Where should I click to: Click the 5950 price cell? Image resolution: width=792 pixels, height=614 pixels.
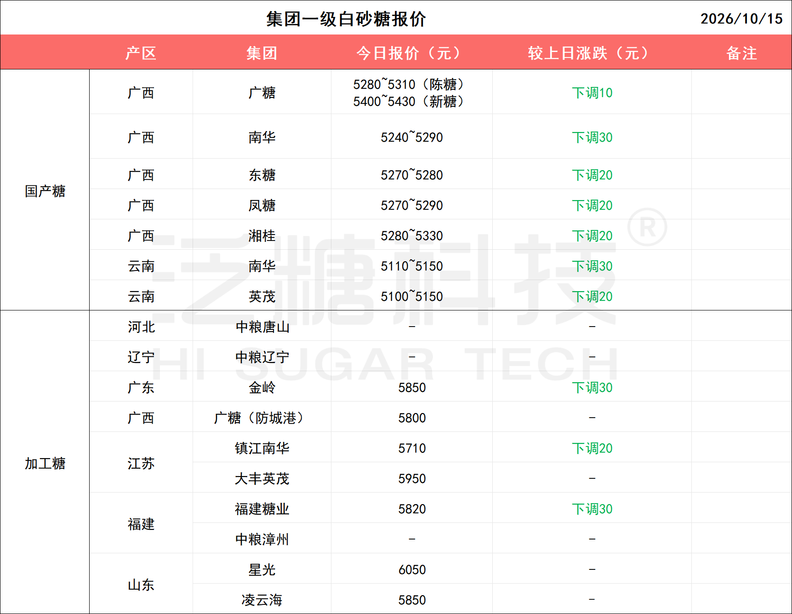[411, 478]
